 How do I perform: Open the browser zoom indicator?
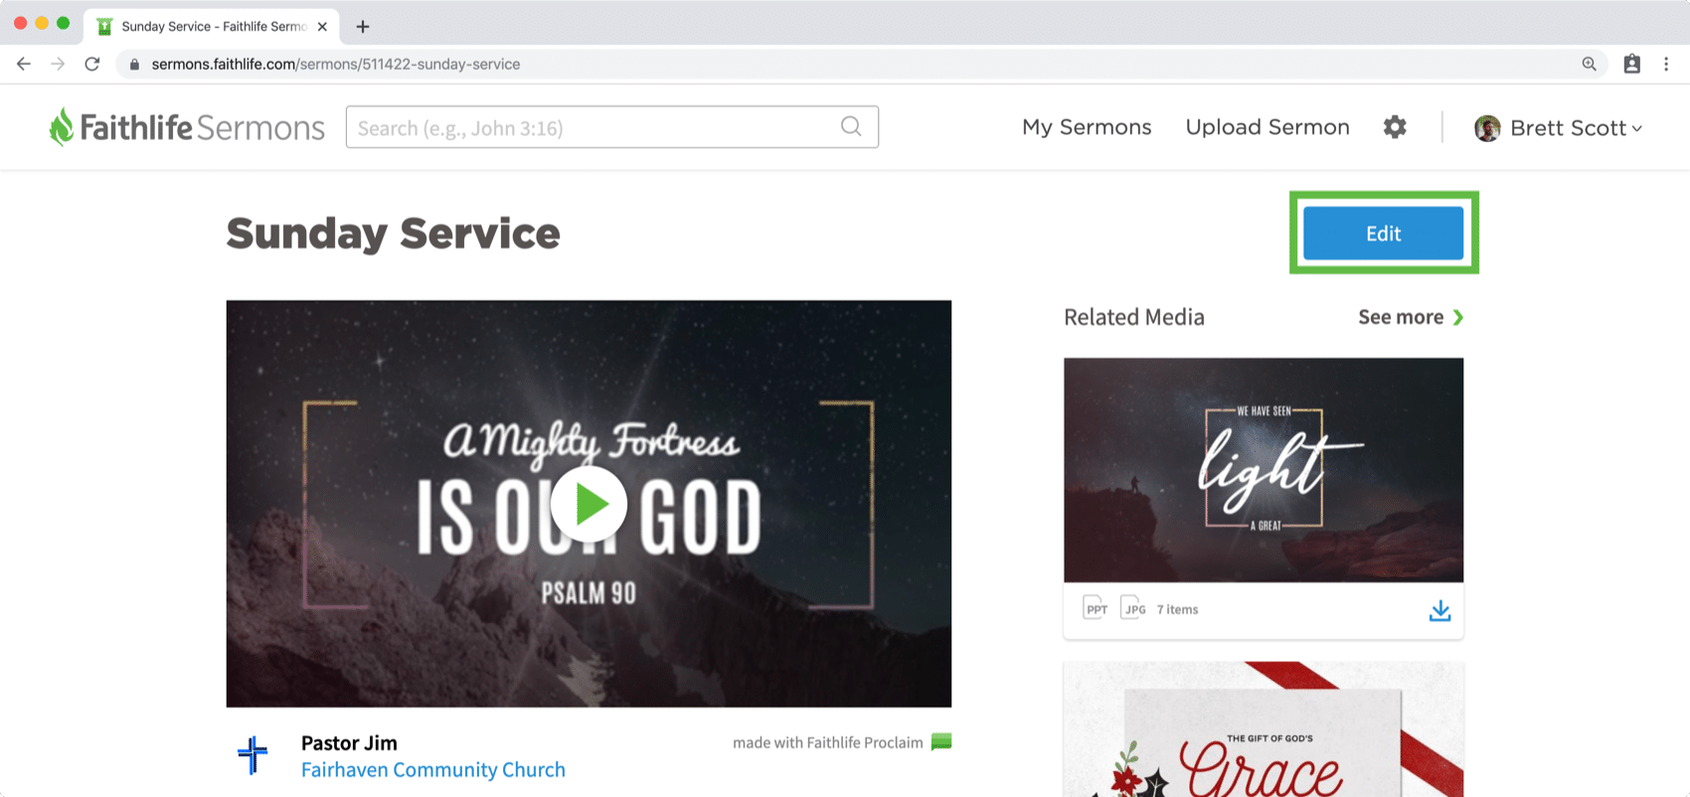[1589, 64]
